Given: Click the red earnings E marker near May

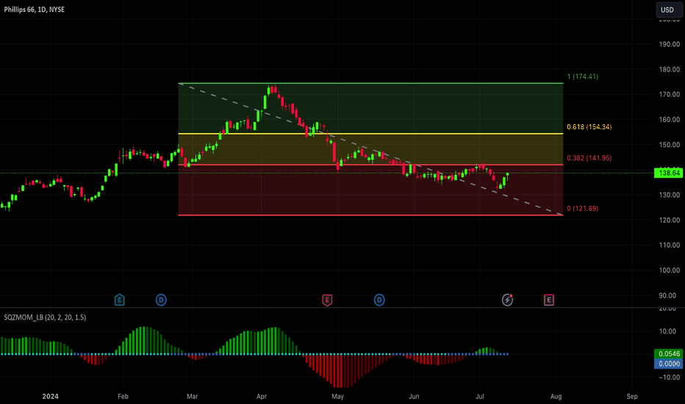Looking at the screenshot, I should (327, 300).
